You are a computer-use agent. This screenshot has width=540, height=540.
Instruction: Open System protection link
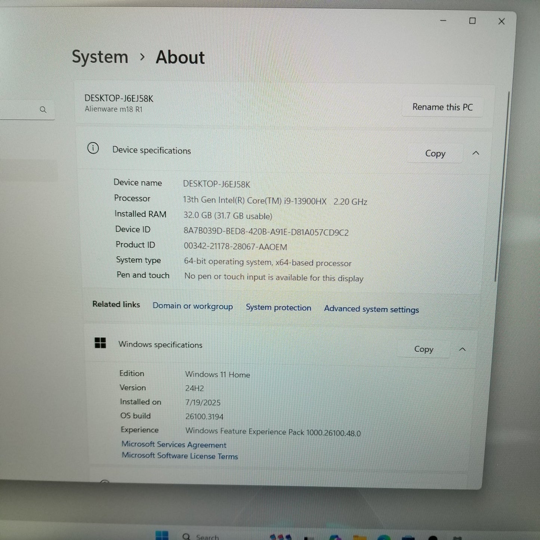point(278,308)
